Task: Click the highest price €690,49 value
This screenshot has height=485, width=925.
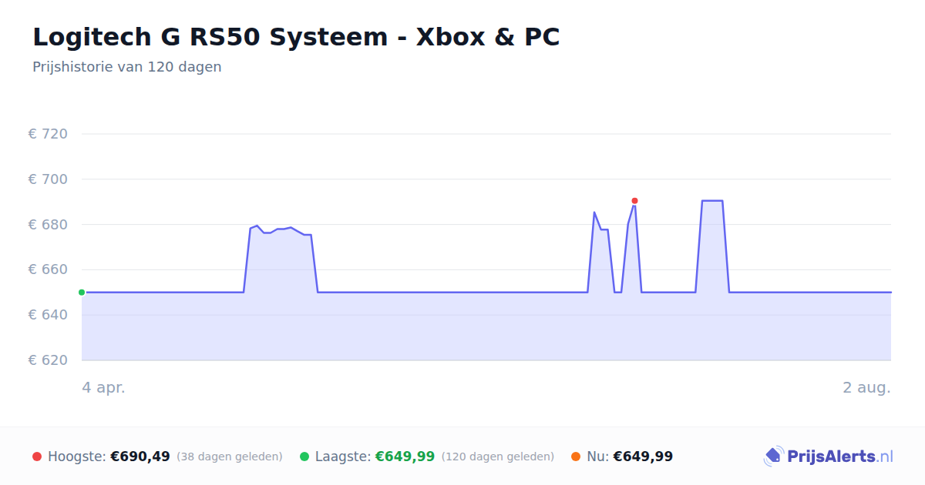Action: [140, 457]
